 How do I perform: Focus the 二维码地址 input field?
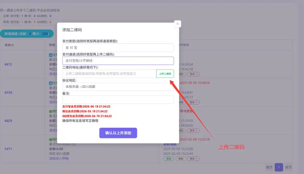point(109,74)
